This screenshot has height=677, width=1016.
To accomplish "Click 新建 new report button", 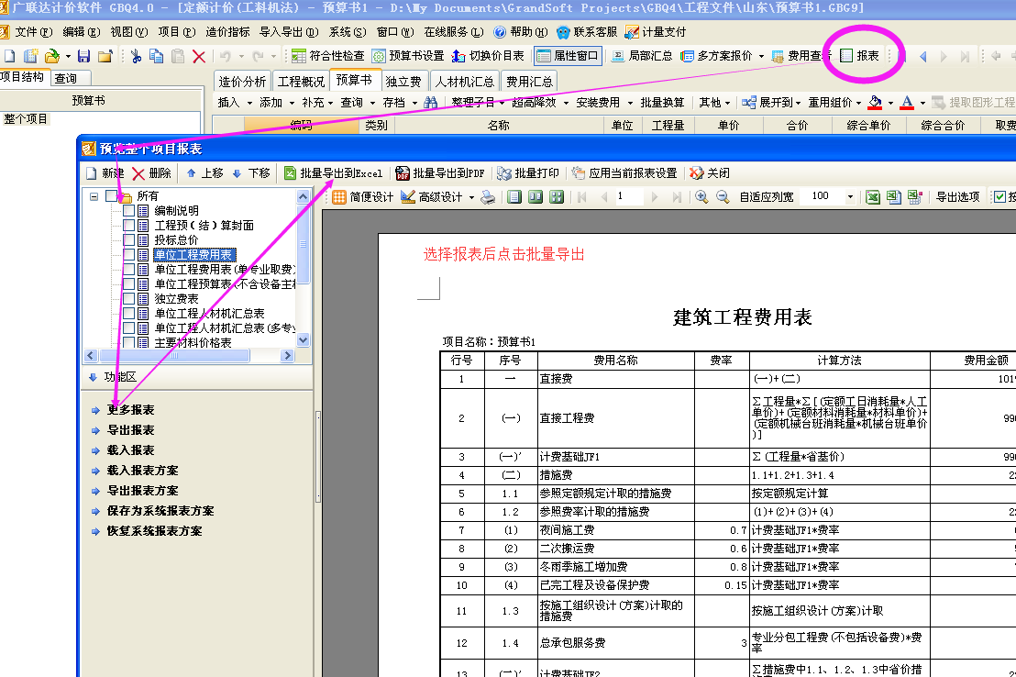I will (x=105, y=173).
